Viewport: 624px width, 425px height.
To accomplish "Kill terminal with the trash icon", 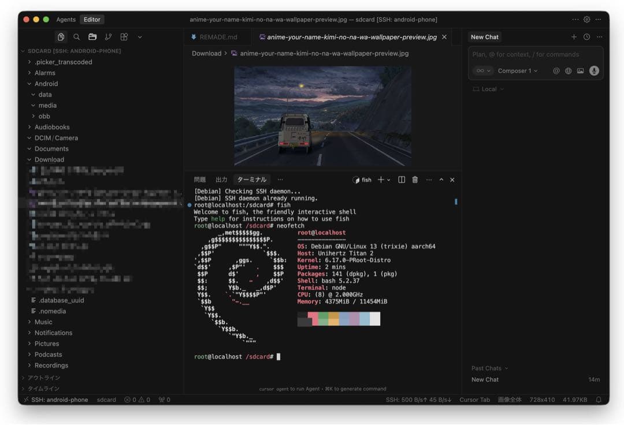I will pyautogui.click(x=415, y=180).
